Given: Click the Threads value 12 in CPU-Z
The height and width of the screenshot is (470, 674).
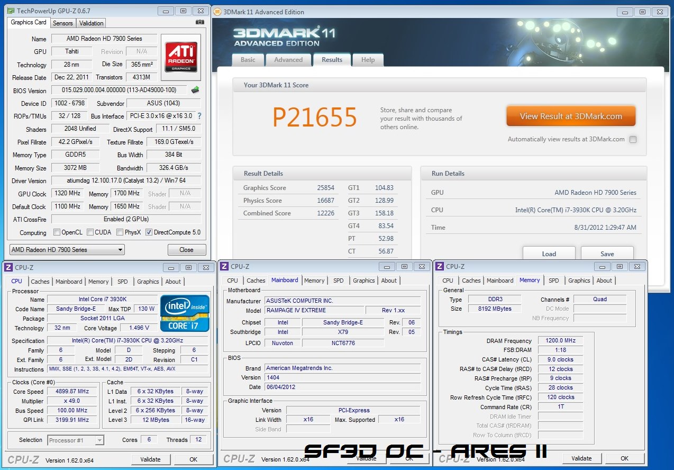Looking at the screenshot, I should click(x=198, y=440).
